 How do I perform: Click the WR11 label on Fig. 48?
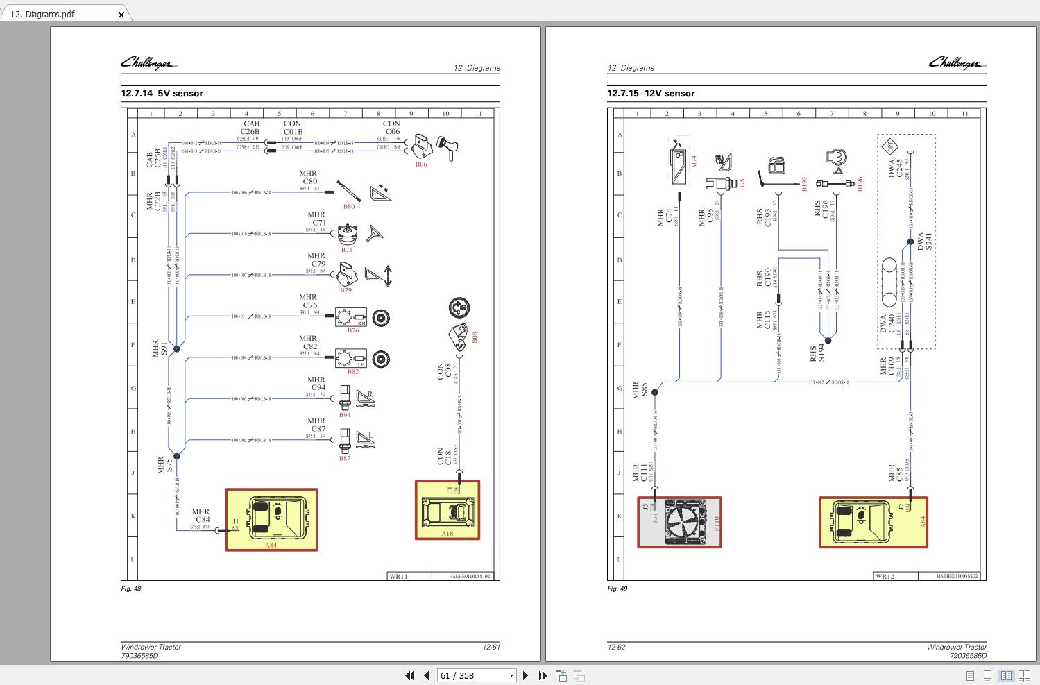click(x=400, y=575)
